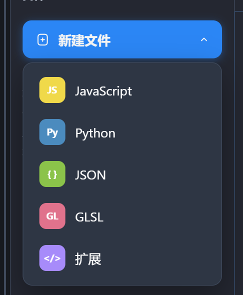Click the yellow JS file icon
The width and height of the screenshot is (243, 295).
[52, 90]
